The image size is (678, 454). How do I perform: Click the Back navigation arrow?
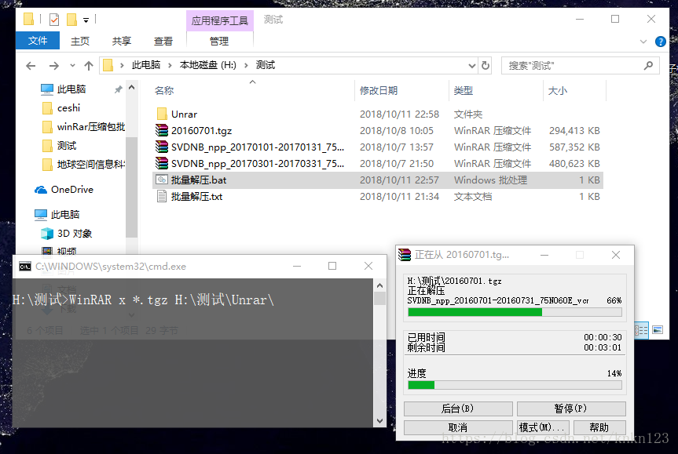(x=31, y=66)
